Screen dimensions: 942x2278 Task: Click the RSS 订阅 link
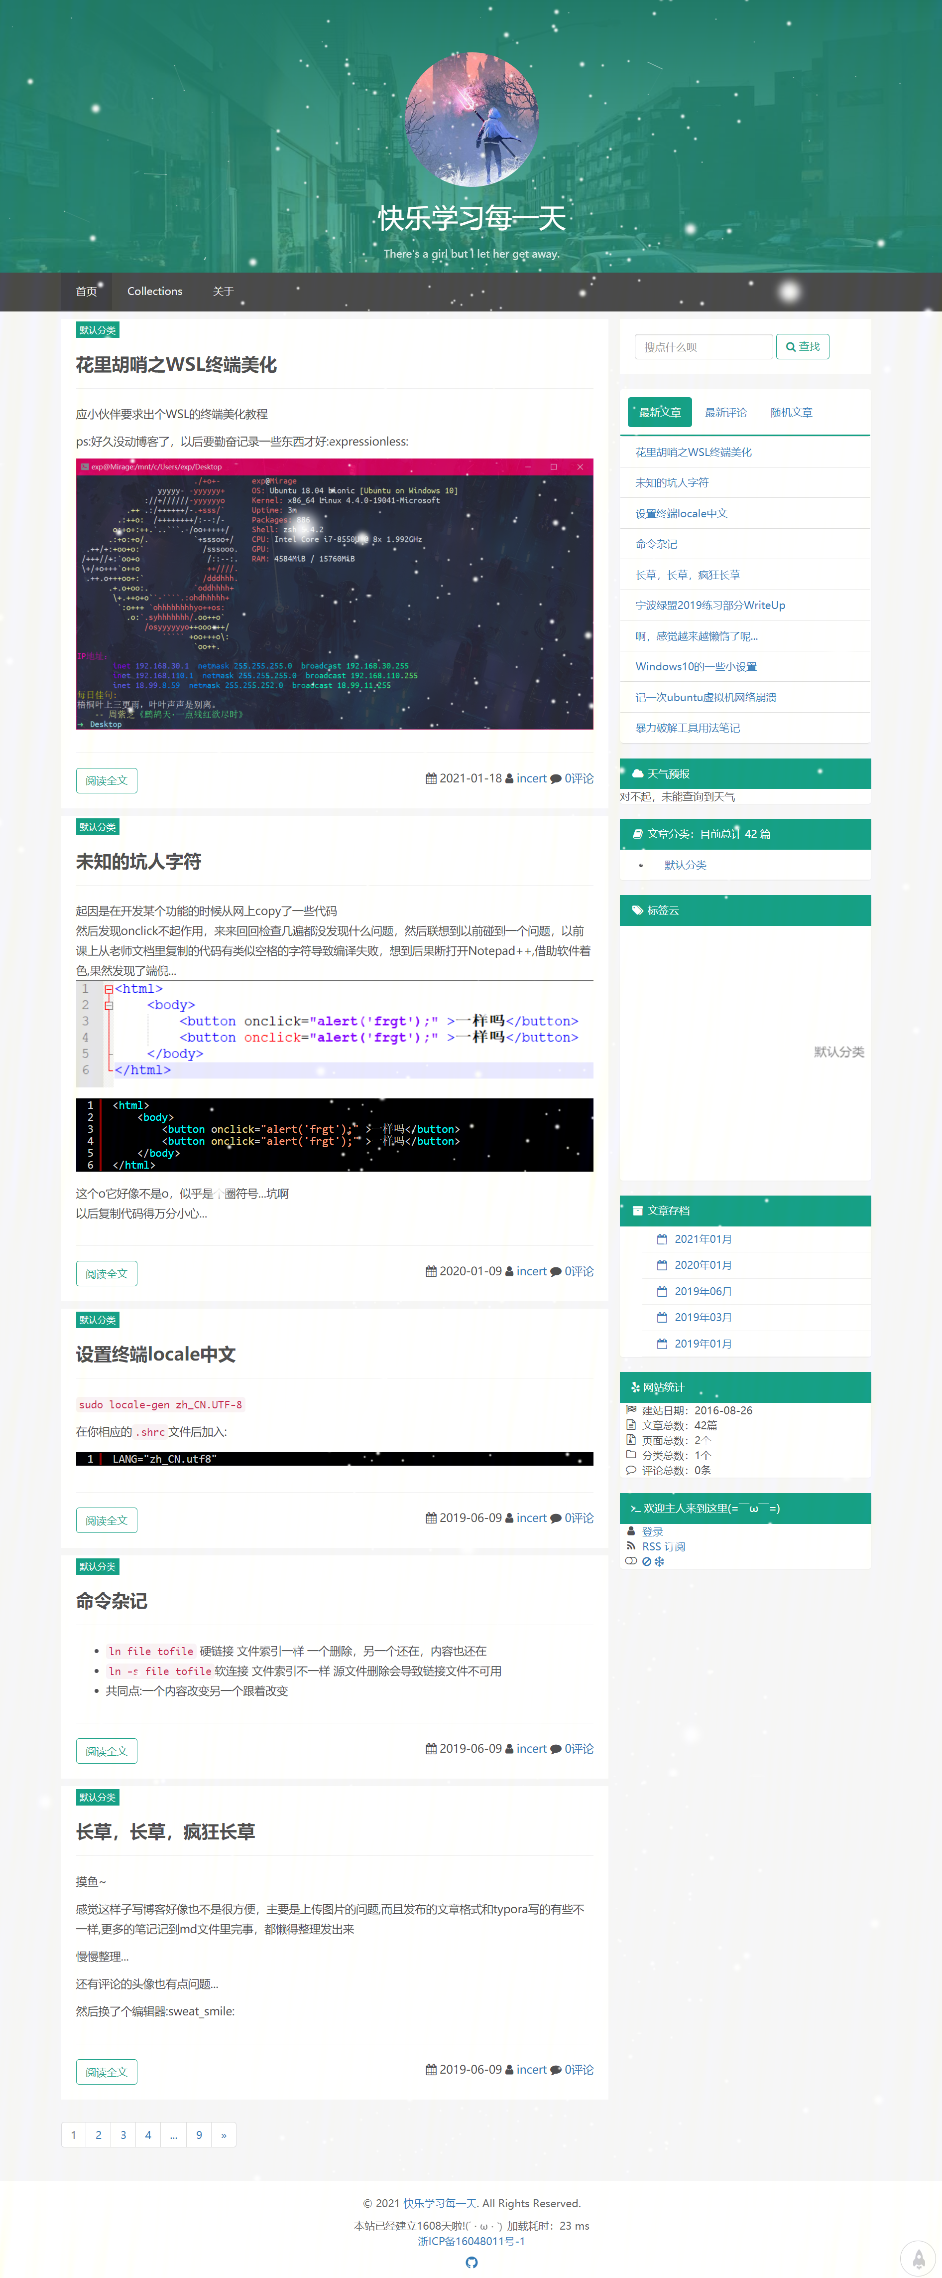[664, 1547]
